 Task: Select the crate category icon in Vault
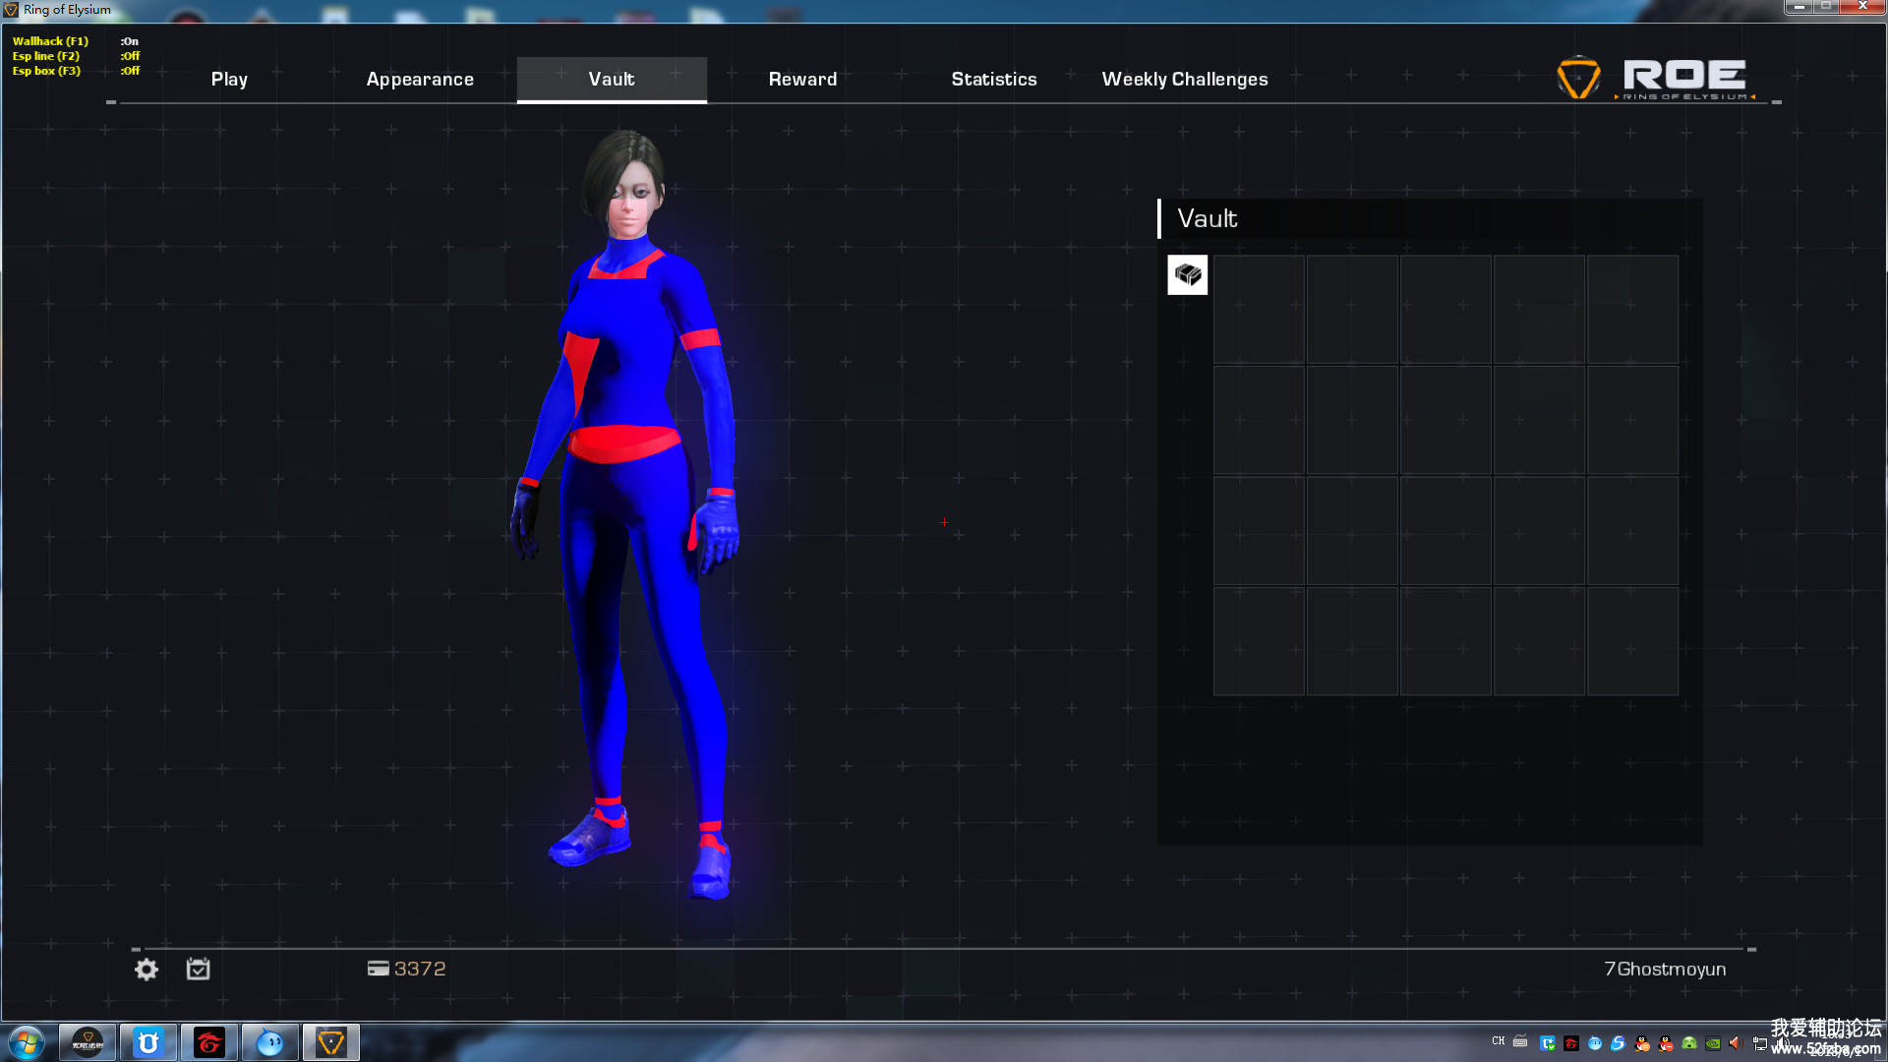coord(1187,275)
